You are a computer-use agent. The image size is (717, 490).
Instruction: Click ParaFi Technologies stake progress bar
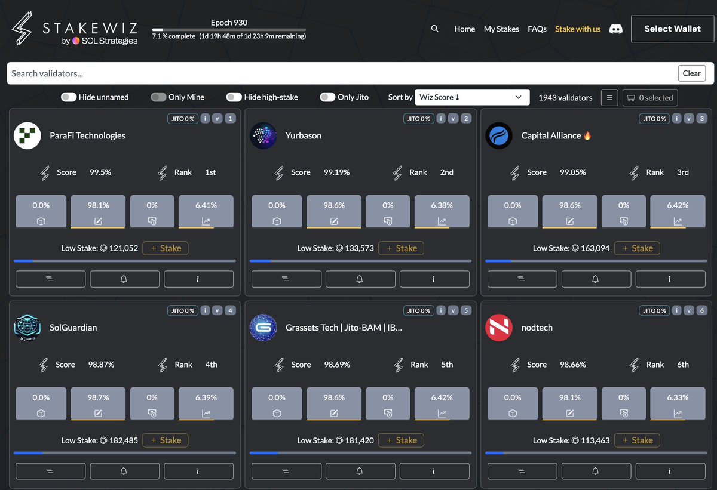click(x=124, y=261)
